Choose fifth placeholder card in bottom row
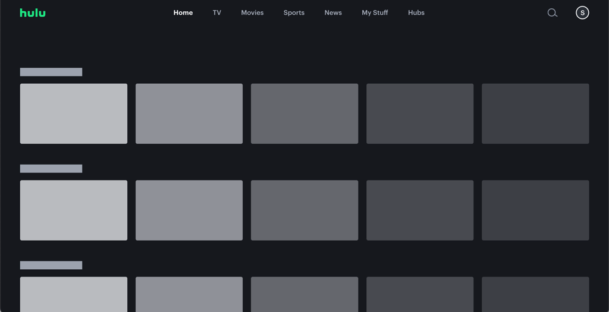 coord(535,294)
